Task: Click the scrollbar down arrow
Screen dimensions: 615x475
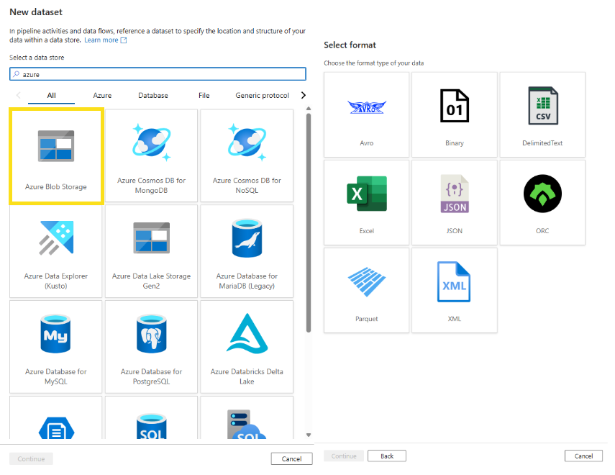Action: (309, 435)
